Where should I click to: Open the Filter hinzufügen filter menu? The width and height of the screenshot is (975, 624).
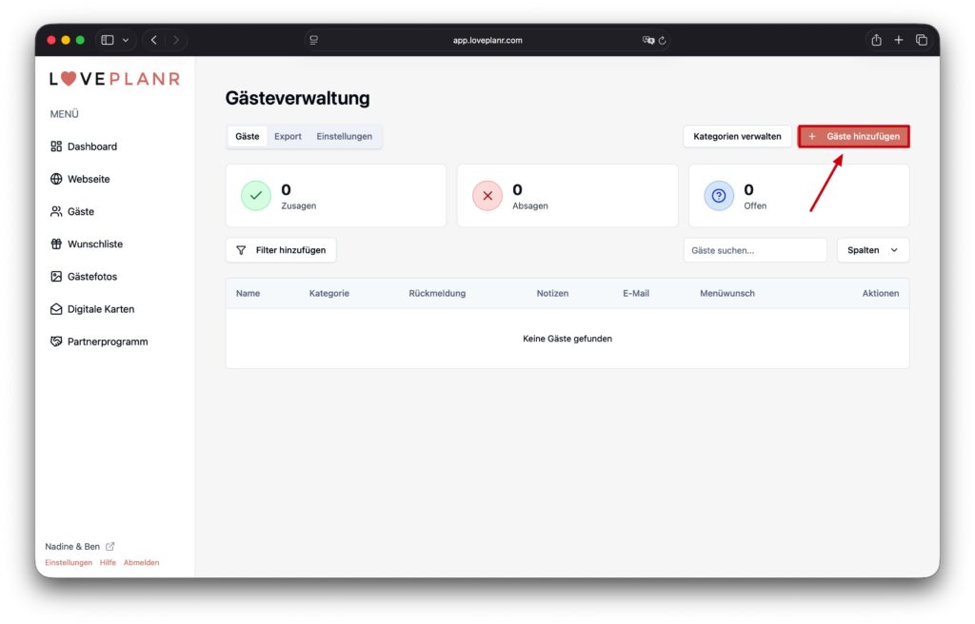[281, 250]
